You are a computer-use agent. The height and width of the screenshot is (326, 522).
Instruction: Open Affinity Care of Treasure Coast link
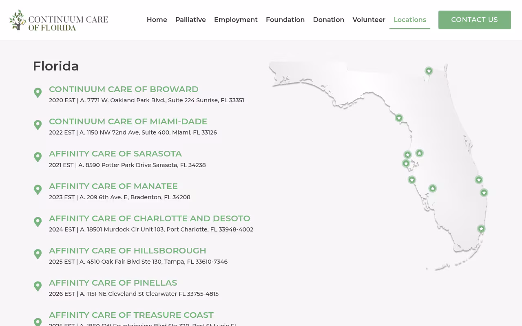pos(131,315)
